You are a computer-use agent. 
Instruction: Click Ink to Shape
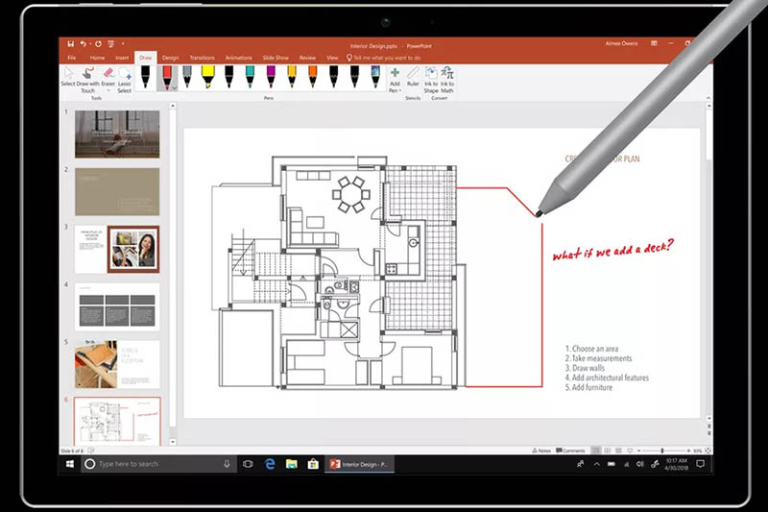tap(431, 81)
